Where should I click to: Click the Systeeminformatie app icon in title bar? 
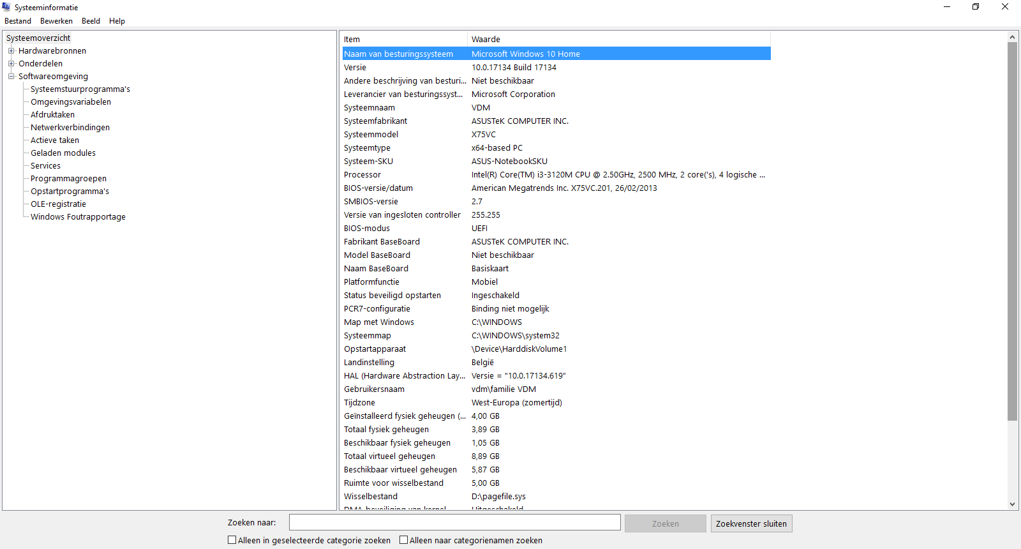pyautogui.click(x=6, y=7)
